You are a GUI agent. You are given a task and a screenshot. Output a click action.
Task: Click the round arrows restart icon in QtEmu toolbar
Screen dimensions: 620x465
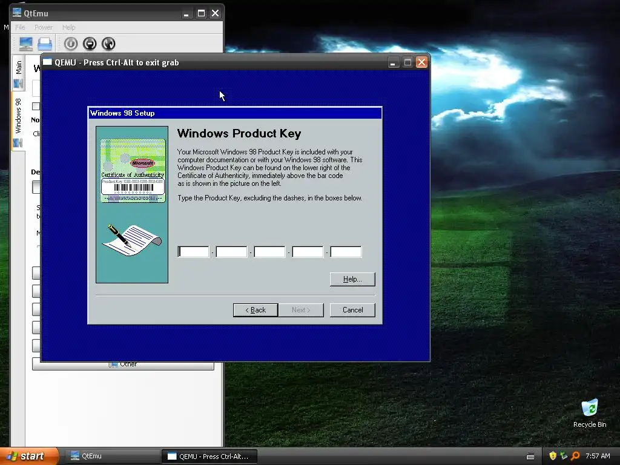pos(108,44)
